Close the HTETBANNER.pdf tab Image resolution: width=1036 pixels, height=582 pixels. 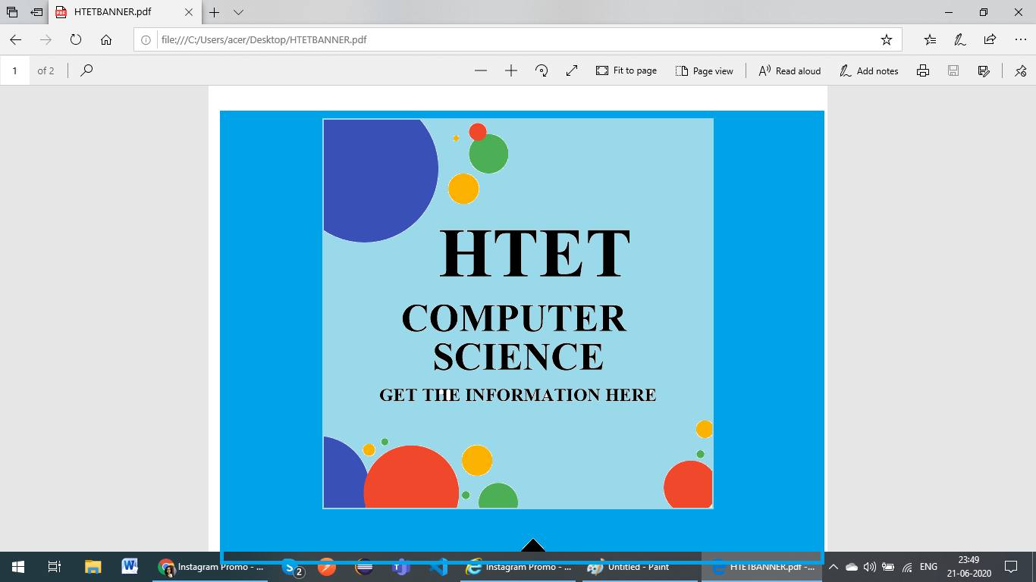tap(190, 12)
